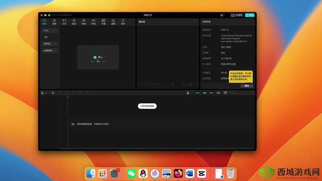Expand the Brand assets (品牌素材) section

[x=50, y=50]
